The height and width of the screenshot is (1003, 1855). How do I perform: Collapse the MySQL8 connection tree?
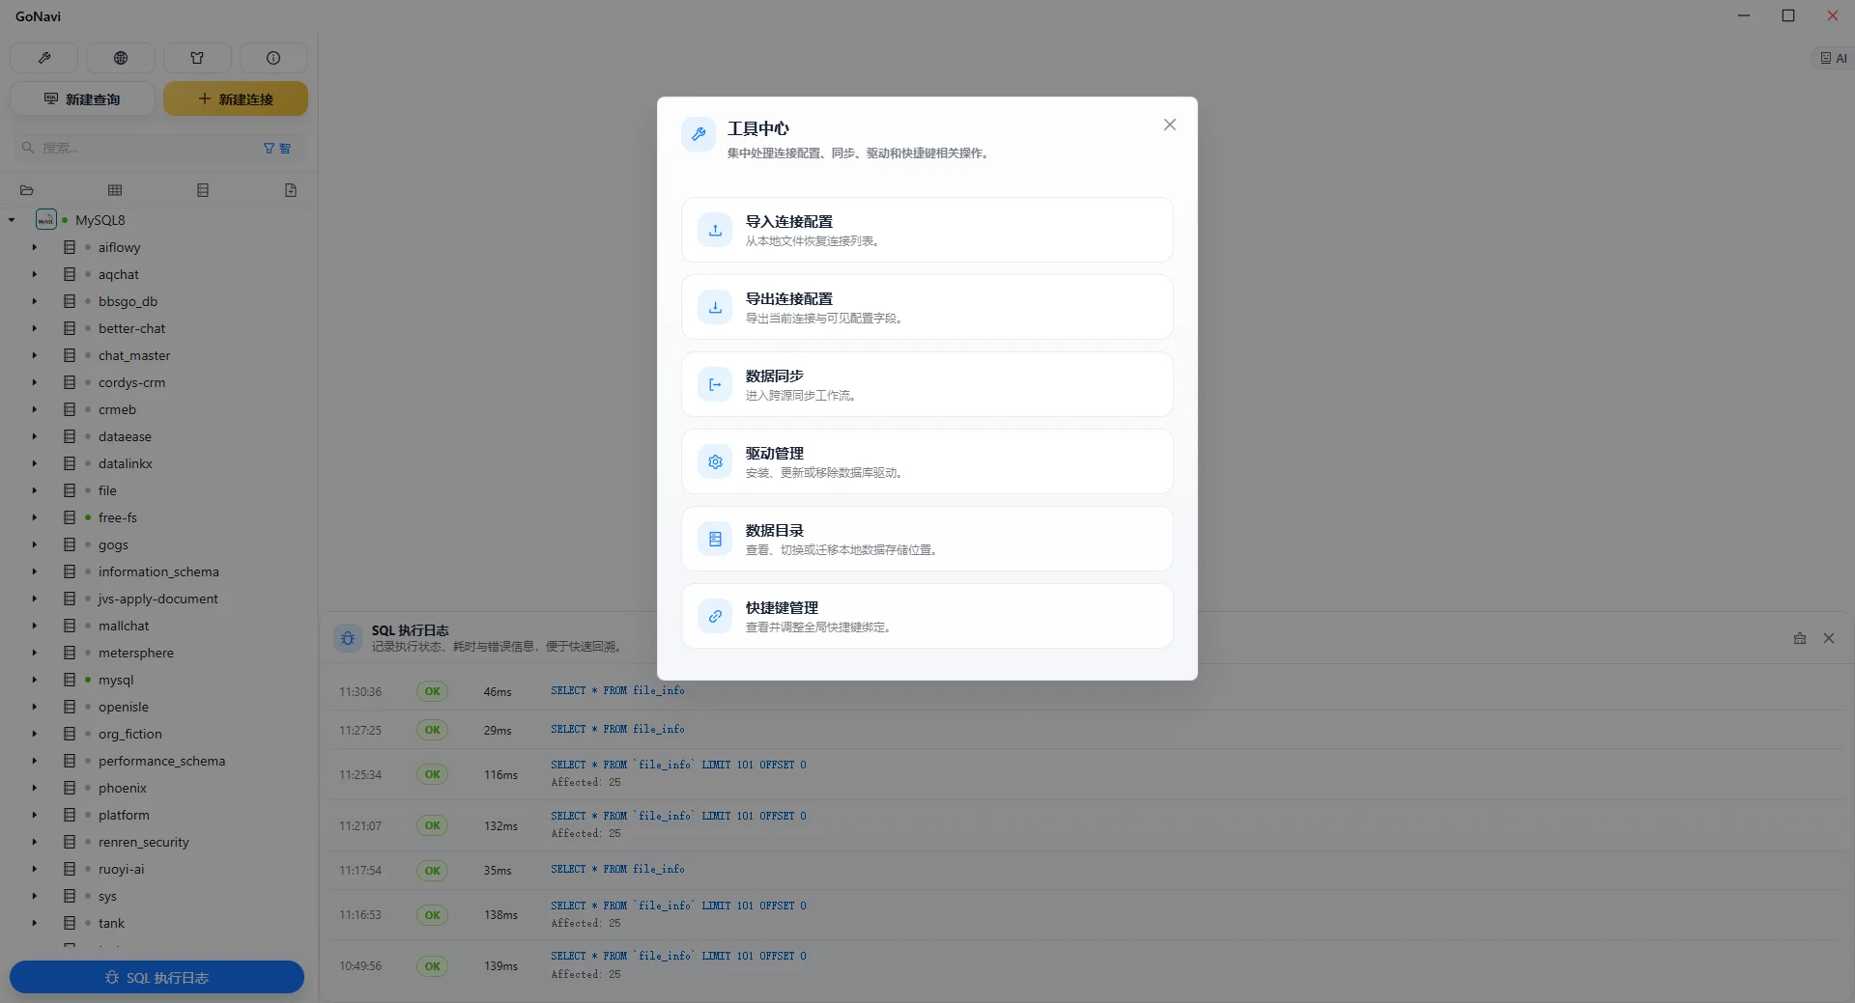coord(12,220)
